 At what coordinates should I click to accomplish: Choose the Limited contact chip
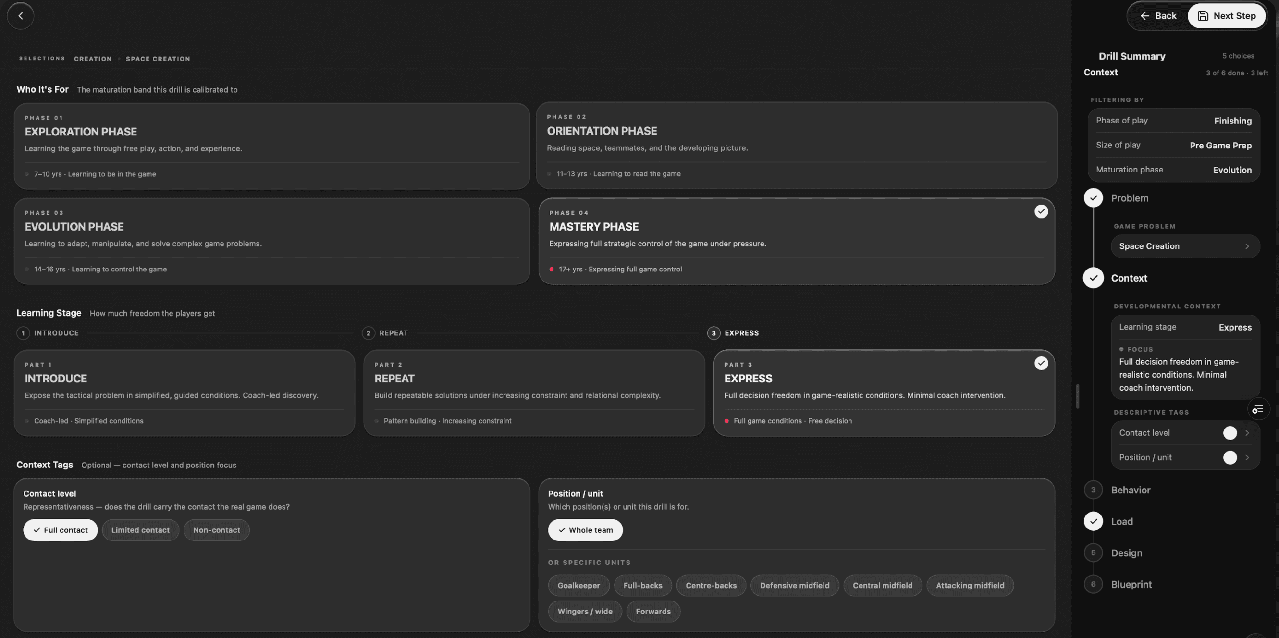[x=140, y=530]
